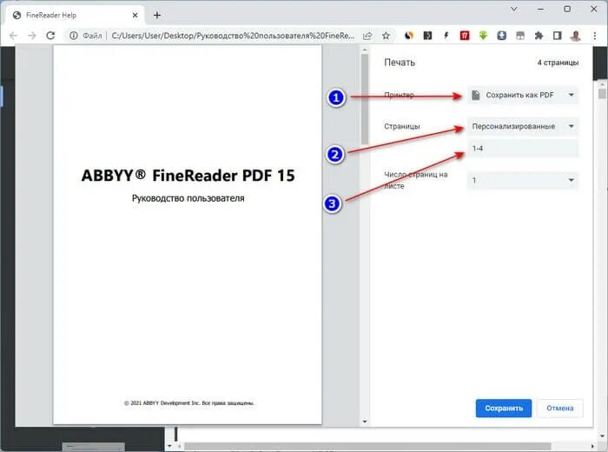608x452 pixels.
Task: Open the user profile avatar
Action: [x=576, y=36]
